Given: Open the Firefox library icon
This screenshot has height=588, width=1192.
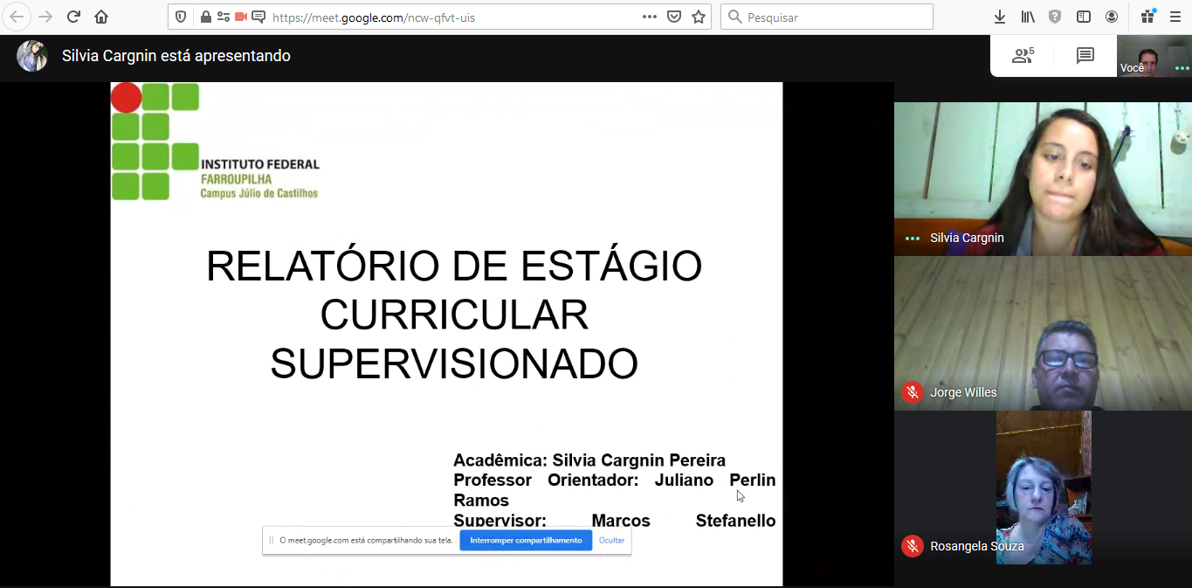Looking at the screenshot, I should pyautogui.click(x=1028, y=17).
